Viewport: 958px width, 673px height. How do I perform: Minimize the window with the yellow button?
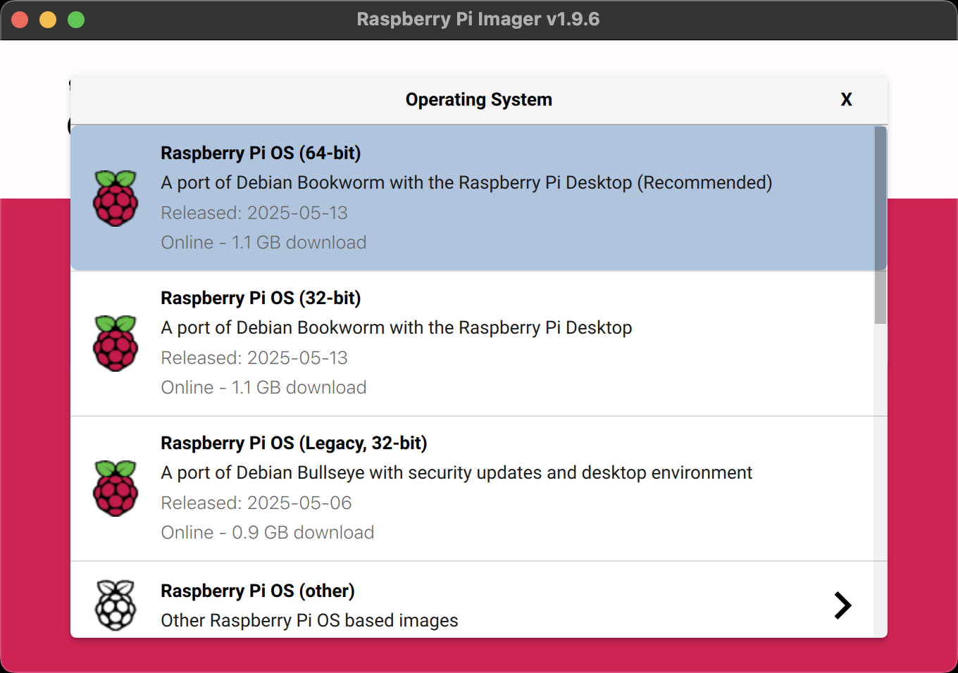coord(48,20)
